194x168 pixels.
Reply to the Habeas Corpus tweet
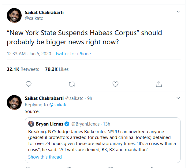[x=28, y=84]
